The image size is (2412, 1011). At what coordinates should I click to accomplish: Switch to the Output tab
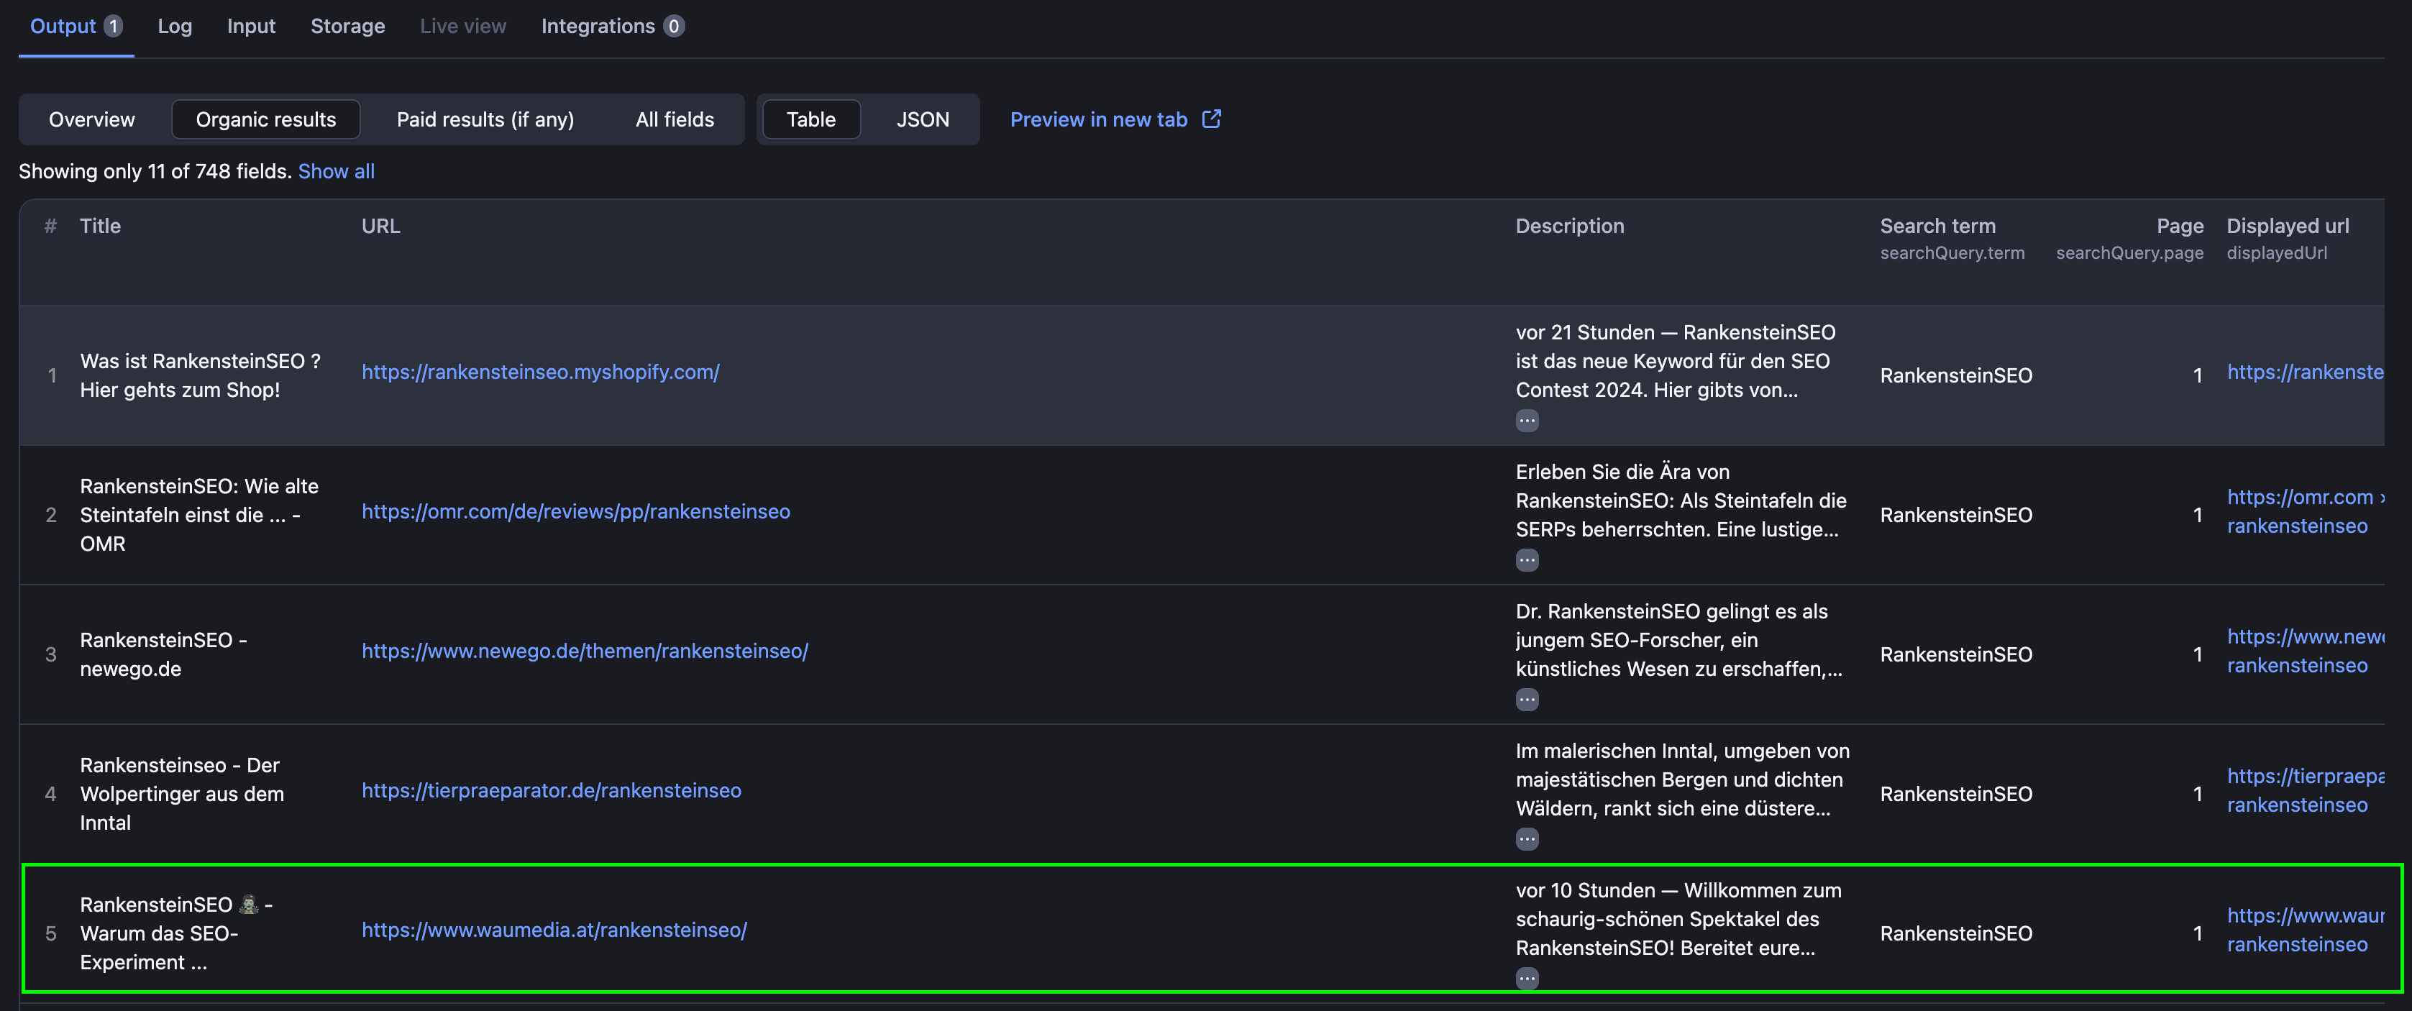point(76,26)
